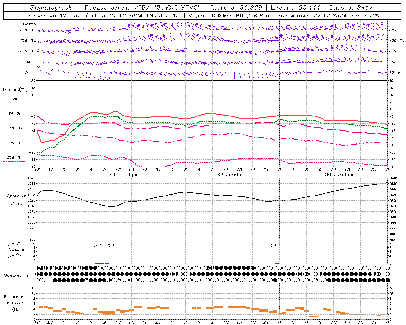Click the Давление panel label
The height and width of the screenshot is (325, 406).
[x=16, y=196]
